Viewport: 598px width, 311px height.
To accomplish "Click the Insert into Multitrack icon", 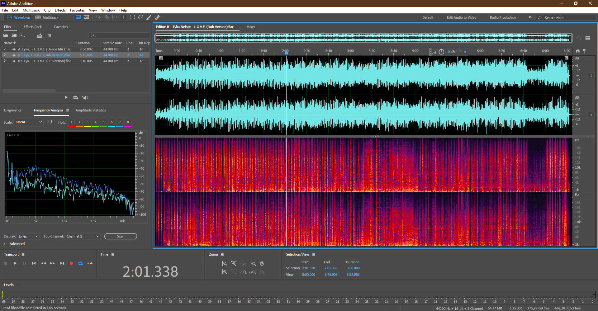I will (x=40, y=35).
